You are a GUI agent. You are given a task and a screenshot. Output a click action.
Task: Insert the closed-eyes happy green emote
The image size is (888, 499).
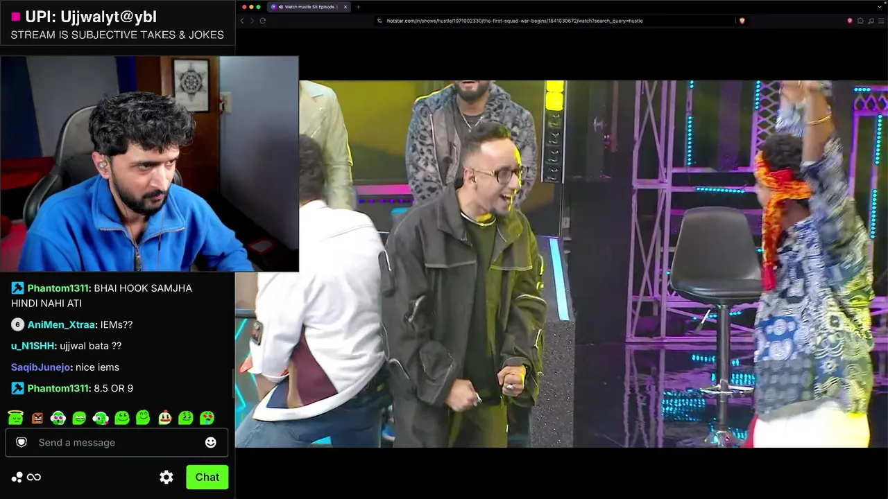(x=144, y=418)
